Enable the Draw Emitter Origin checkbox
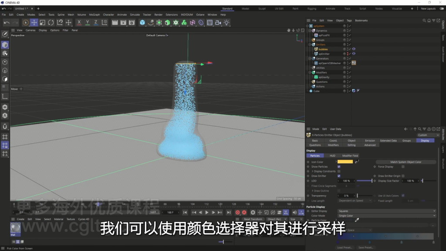This screenshot has width=446, height=251. coord(403,176)
